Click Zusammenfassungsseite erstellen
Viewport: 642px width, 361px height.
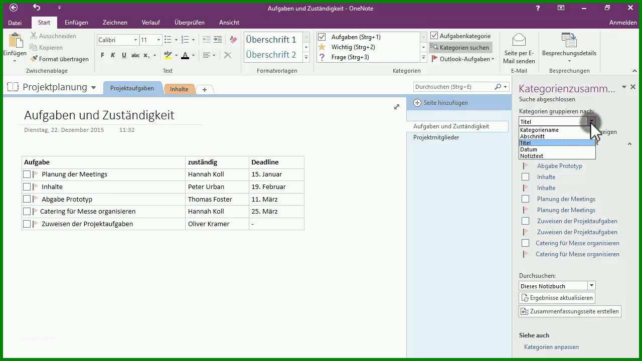tap(570, 311)
